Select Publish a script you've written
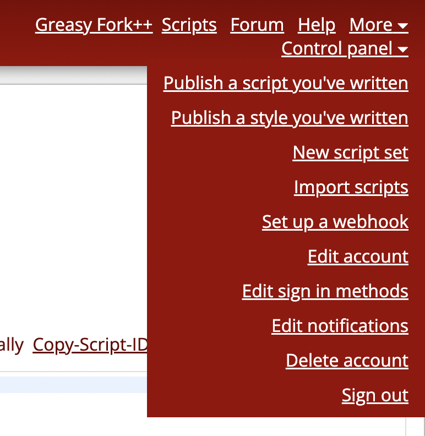 point(286,83)
